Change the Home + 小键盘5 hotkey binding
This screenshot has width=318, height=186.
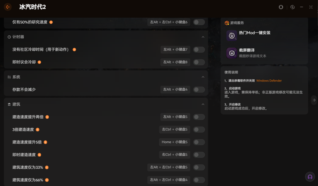(x=175, y=142)
